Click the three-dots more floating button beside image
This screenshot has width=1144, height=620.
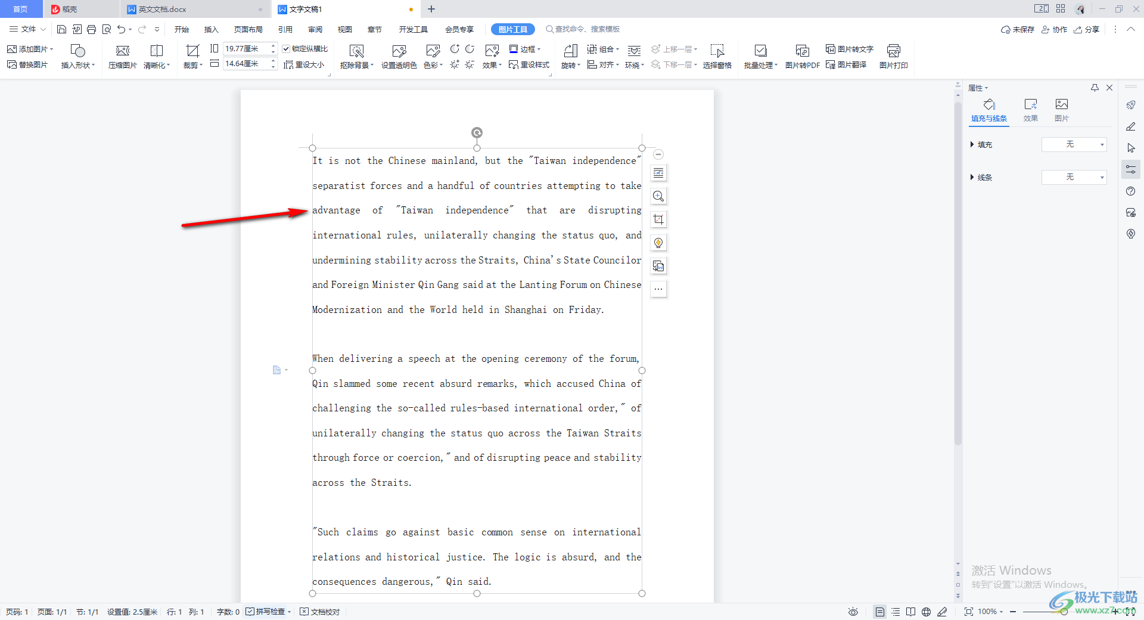[658, 289]
